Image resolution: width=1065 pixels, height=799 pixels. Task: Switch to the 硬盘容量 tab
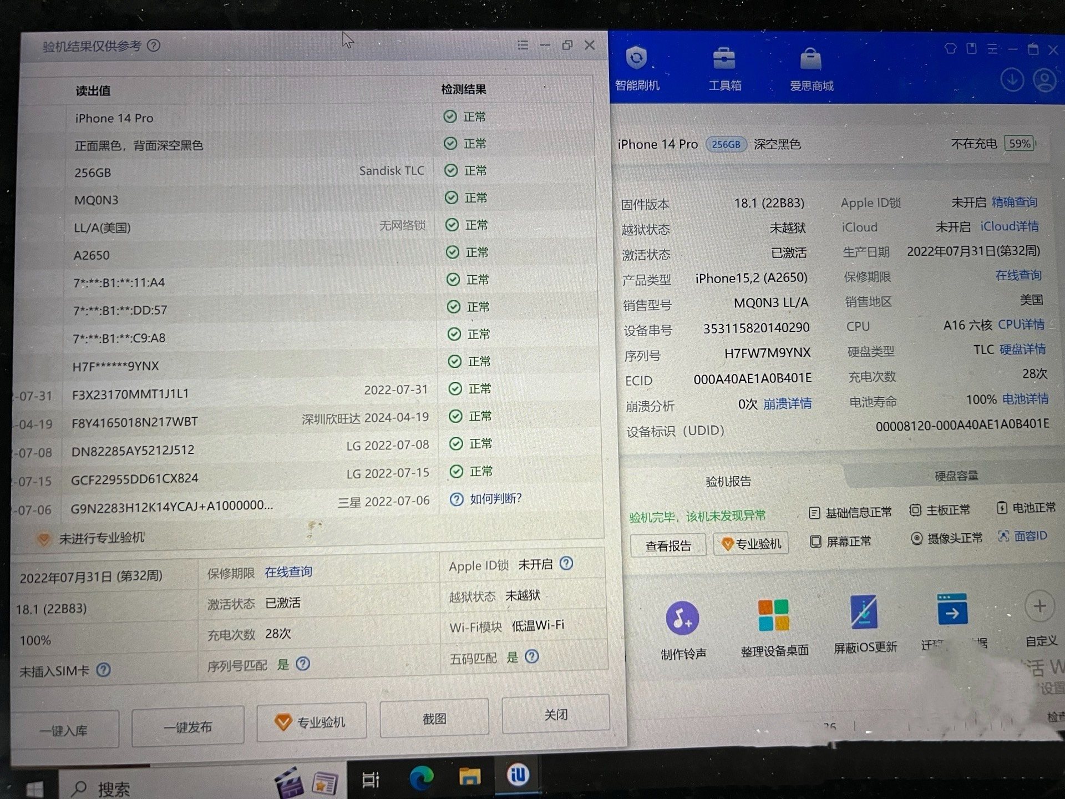click(x=956, y=476)
